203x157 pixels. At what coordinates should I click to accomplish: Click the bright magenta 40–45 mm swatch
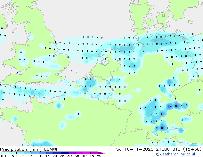tap(87, 153)
